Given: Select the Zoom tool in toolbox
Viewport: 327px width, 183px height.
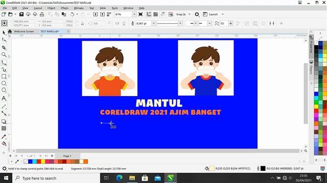Looking at the screenshot, I should click(x=4, y=55).
